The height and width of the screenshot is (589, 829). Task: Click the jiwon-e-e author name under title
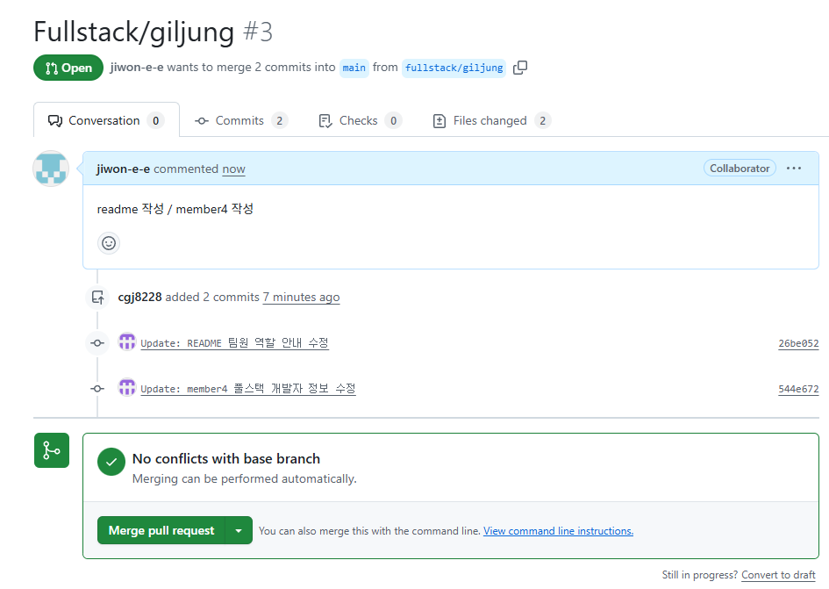(x=136, y=68)
